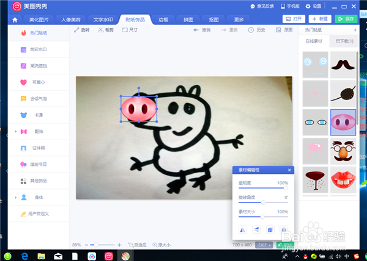Open the EXIF dropdown
The height and width of the screenshot is (261, 367).
coord(264,245)
